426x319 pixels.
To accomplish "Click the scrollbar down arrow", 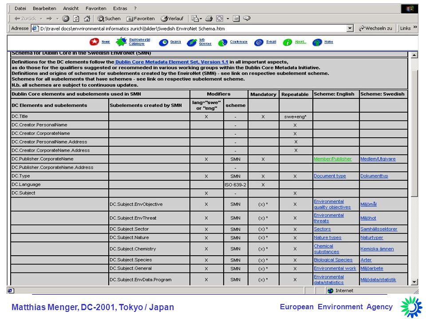I will (x=414, y=282).
